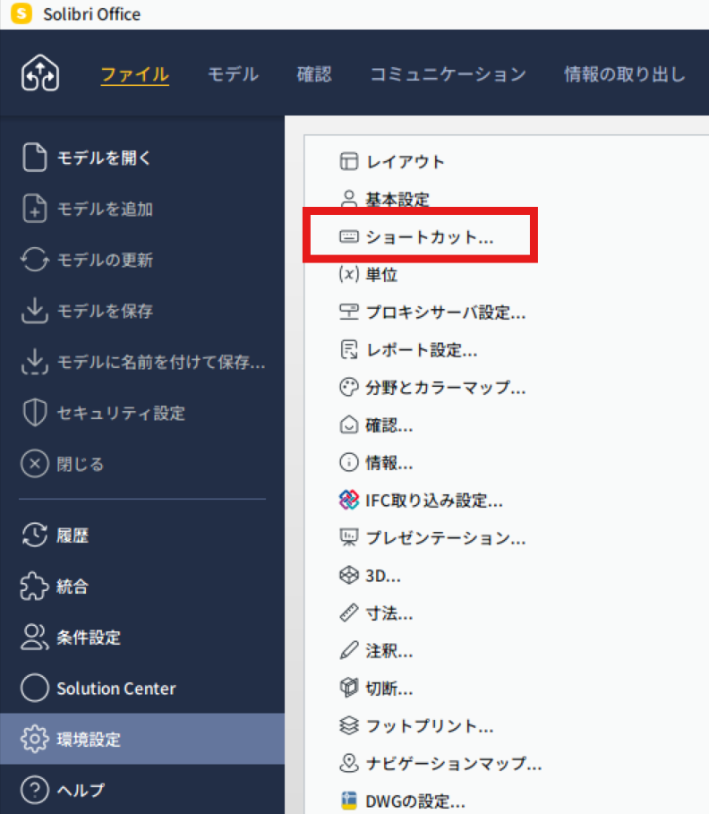
Task: Click the モデルを開く file icon
Action: (x=34, y=157)
